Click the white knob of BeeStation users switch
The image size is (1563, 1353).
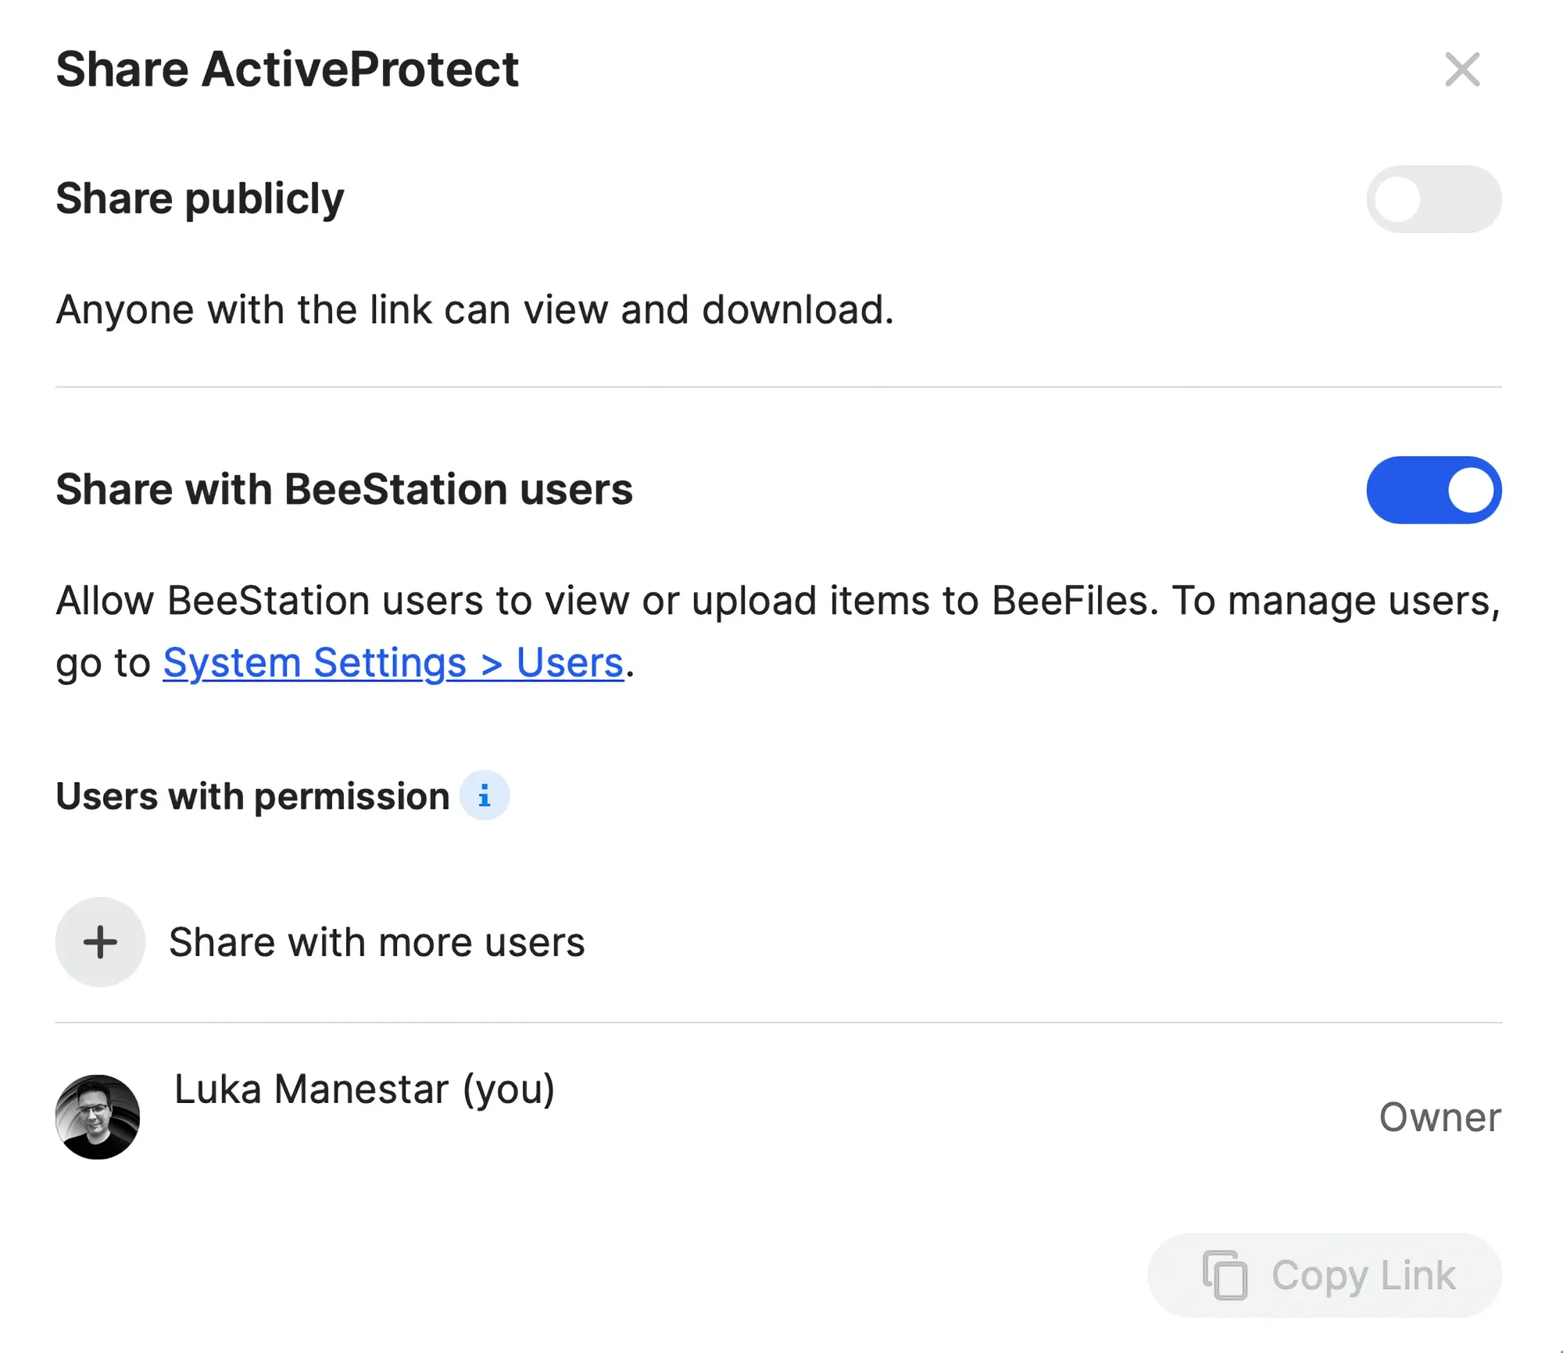(x=1470, y=490)
